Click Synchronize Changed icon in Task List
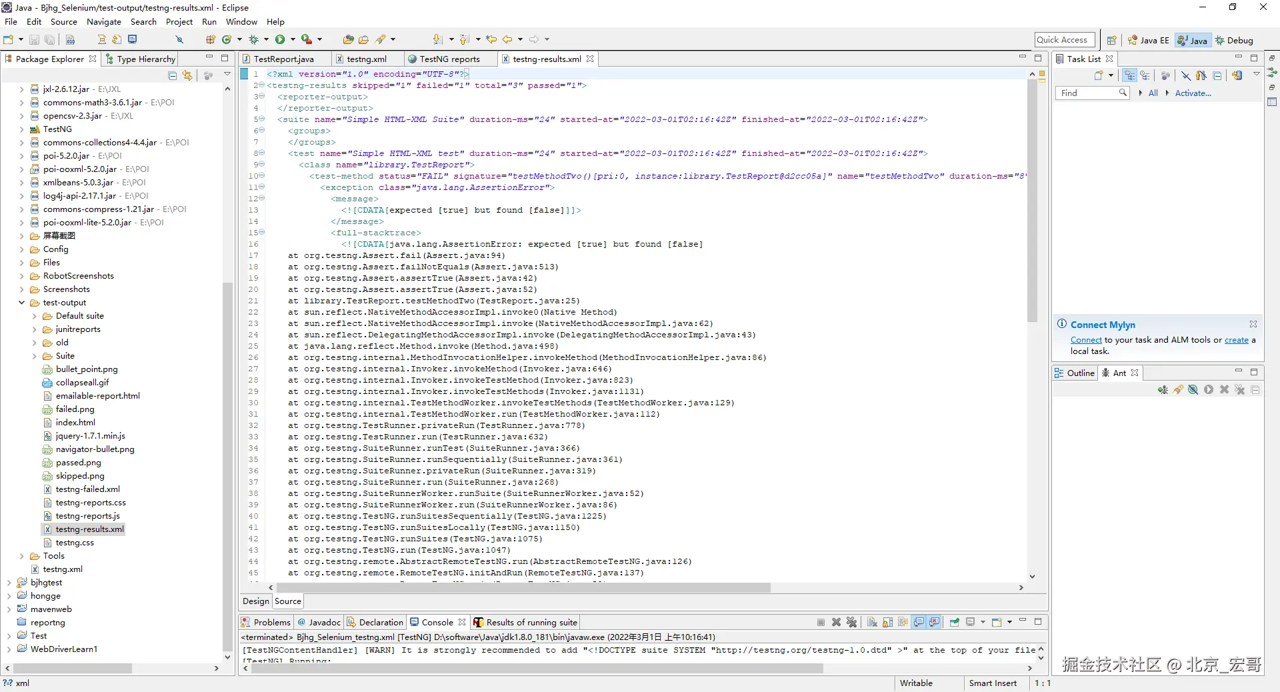Image resolution: width=1280 pixels, height=692 pixels. click(x=1237, y=75)
